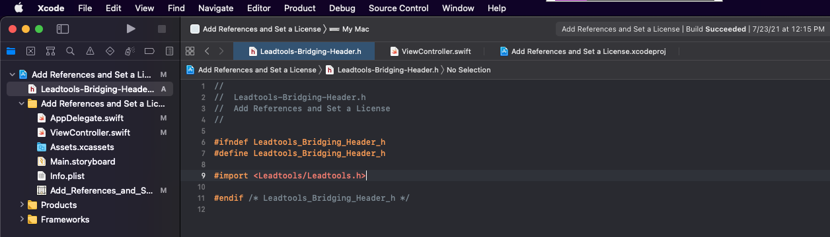Click the Info.plist file icon
This screenshot has width=830, height=237.
coord(42,176)
